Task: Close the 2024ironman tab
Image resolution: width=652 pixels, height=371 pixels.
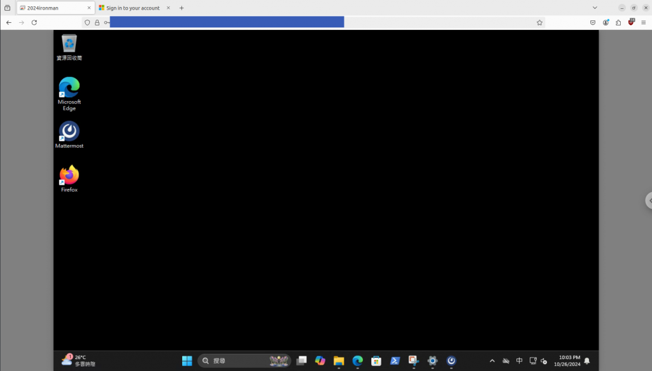Action: tap(89, 8)
